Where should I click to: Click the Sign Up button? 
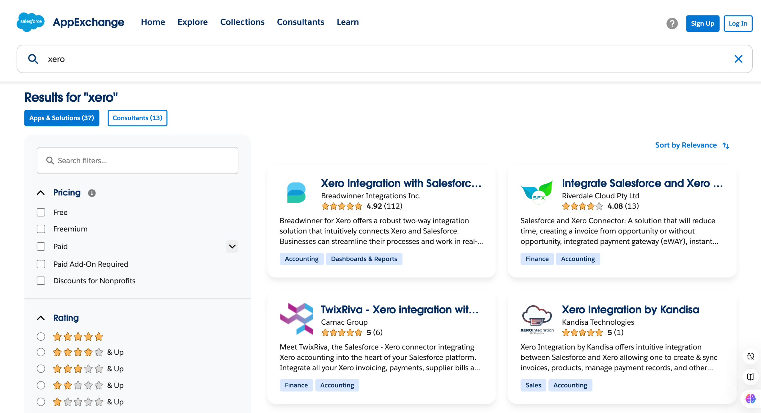click(702, 23)
